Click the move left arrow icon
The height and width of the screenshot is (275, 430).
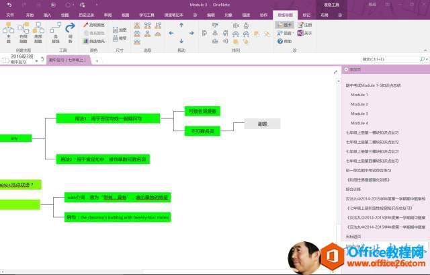(171, 33)
